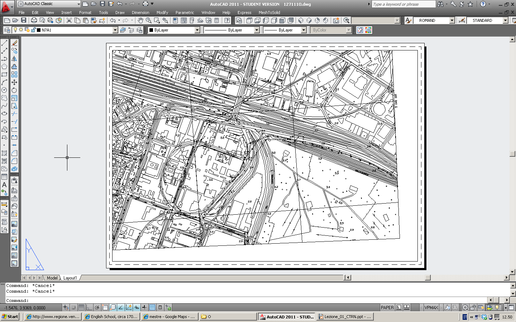Select the Move modify tool
516x322 pixels.
[14, 82]
